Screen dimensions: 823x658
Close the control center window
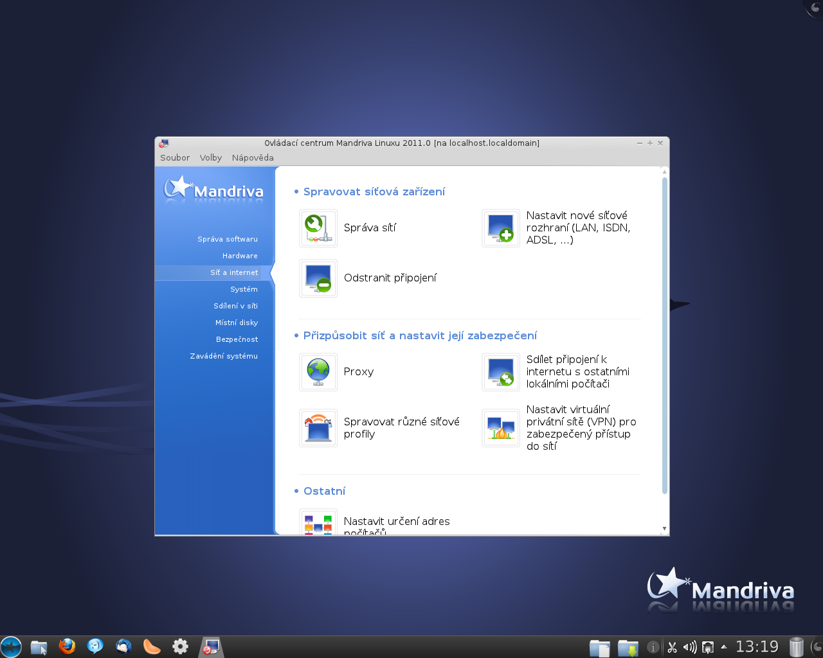pos(660,143)
